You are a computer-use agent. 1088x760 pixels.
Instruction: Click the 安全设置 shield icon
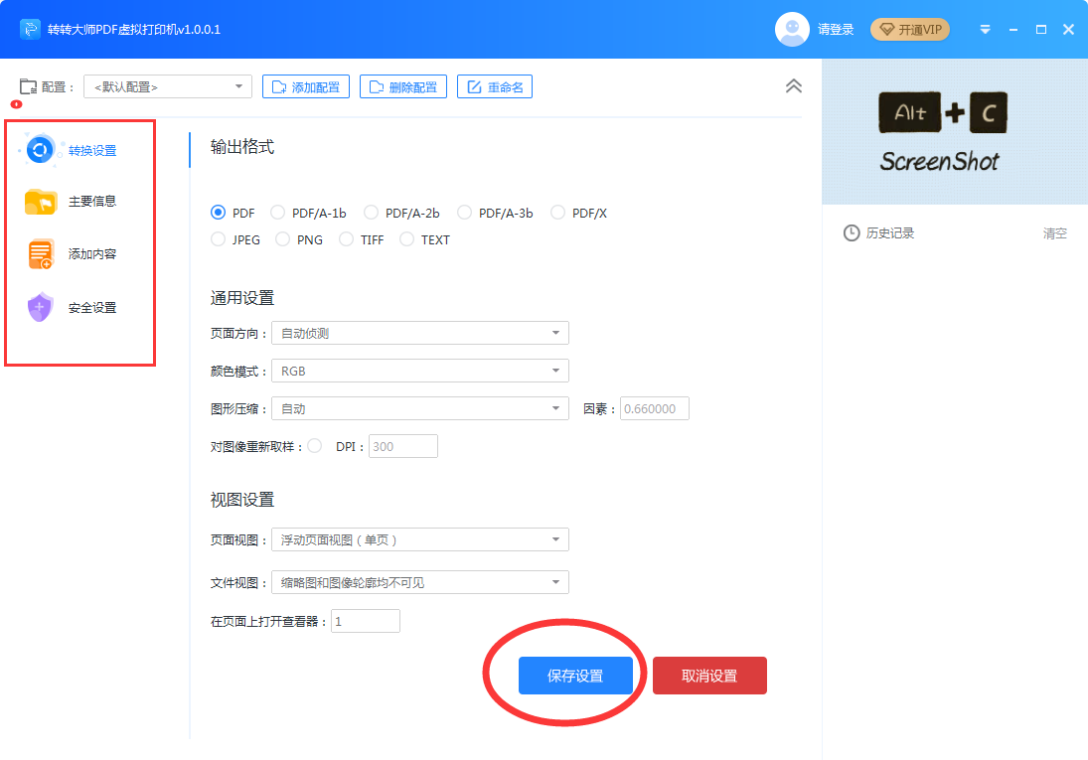point(40,308)
